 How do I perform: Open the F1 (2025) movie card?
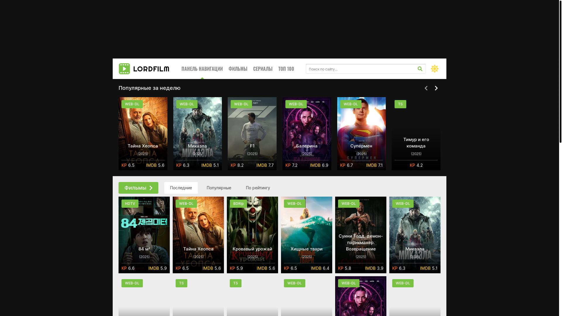click(x=252, y=134)
